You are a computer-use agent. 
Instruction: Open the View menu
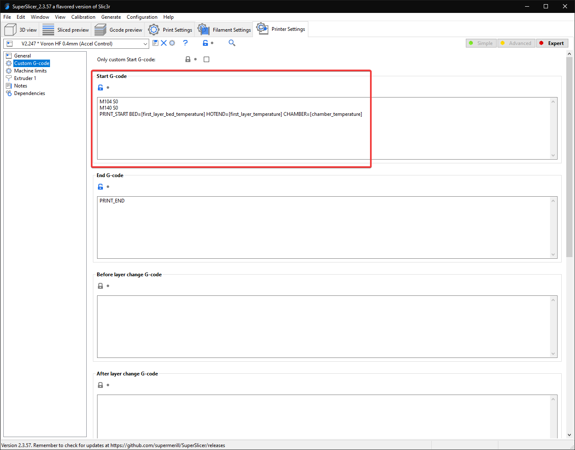click(x=60, y=17)
